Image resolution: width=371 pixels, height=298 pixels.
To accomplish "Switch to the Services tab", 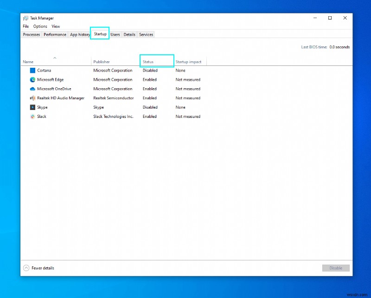I will pyautogui.click(x=146, y=34).
